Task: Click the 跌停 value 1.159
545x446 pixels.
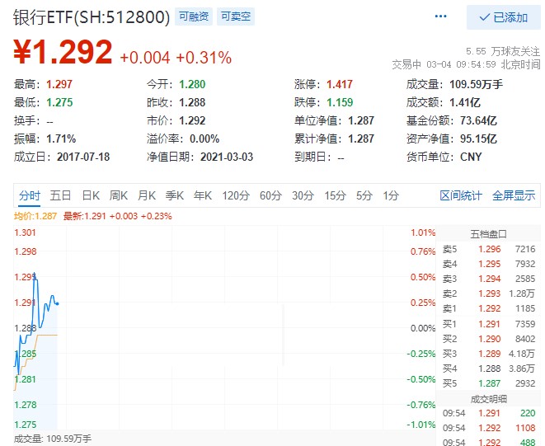Action: [340, 102]
